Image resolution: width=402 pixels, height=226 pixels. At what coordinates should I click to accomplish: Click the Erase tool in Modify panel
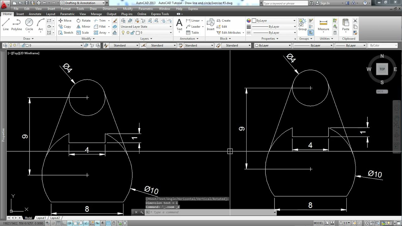[115, 20]
